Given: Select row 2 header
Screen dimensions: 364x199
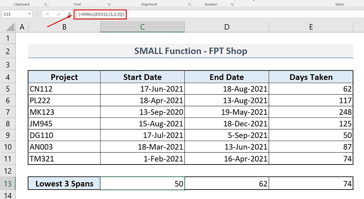Looking at the screenshot, I should (8, 51).
